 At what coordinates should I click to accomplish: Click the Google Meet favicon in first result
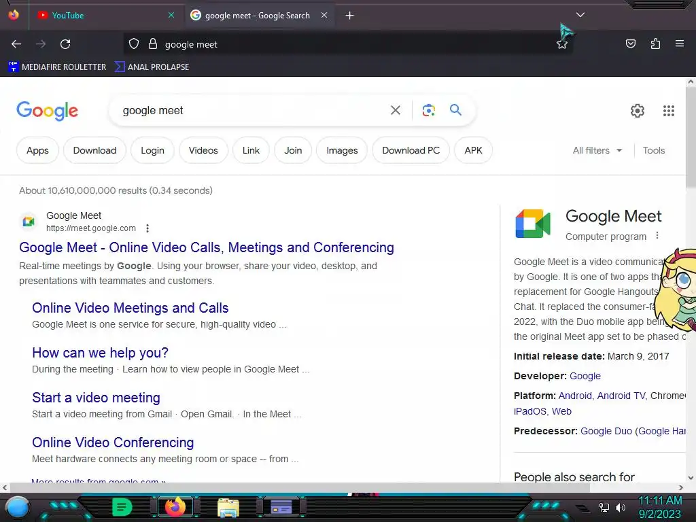point(29,221)
